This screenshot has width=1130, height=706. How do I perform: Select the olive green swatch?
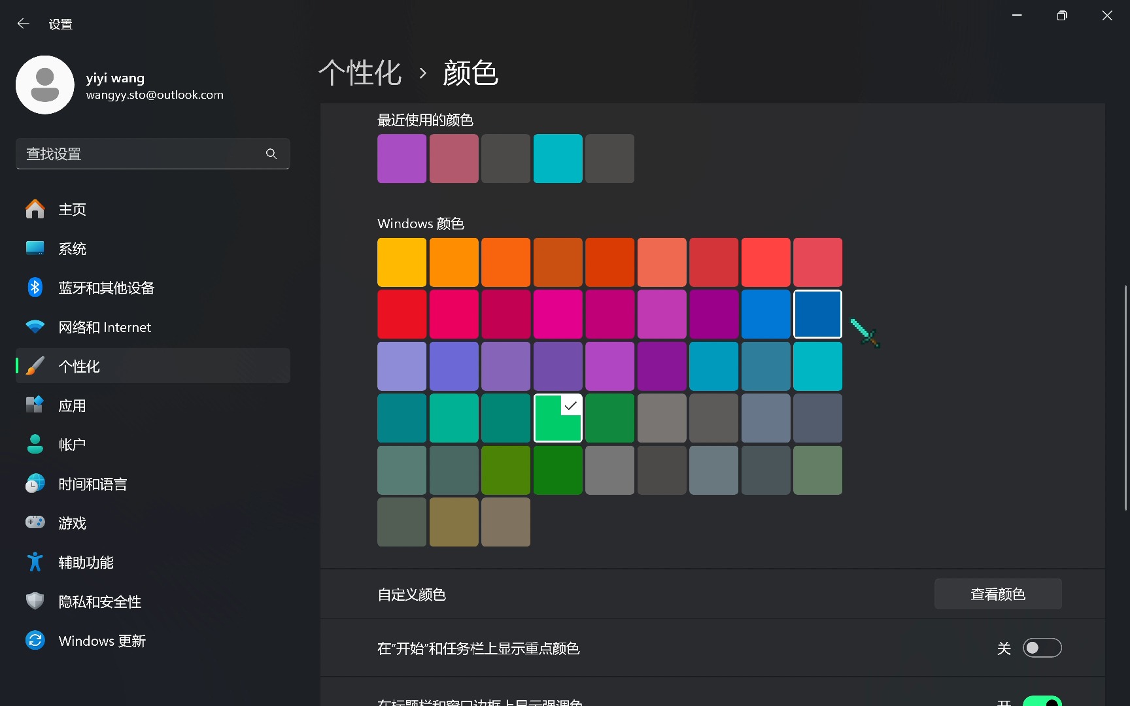pyautogui.click(x=506, y=471)
